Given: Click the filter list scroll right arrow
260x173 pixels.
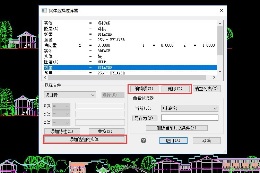Looking at the screenshot, I should 214,77.
